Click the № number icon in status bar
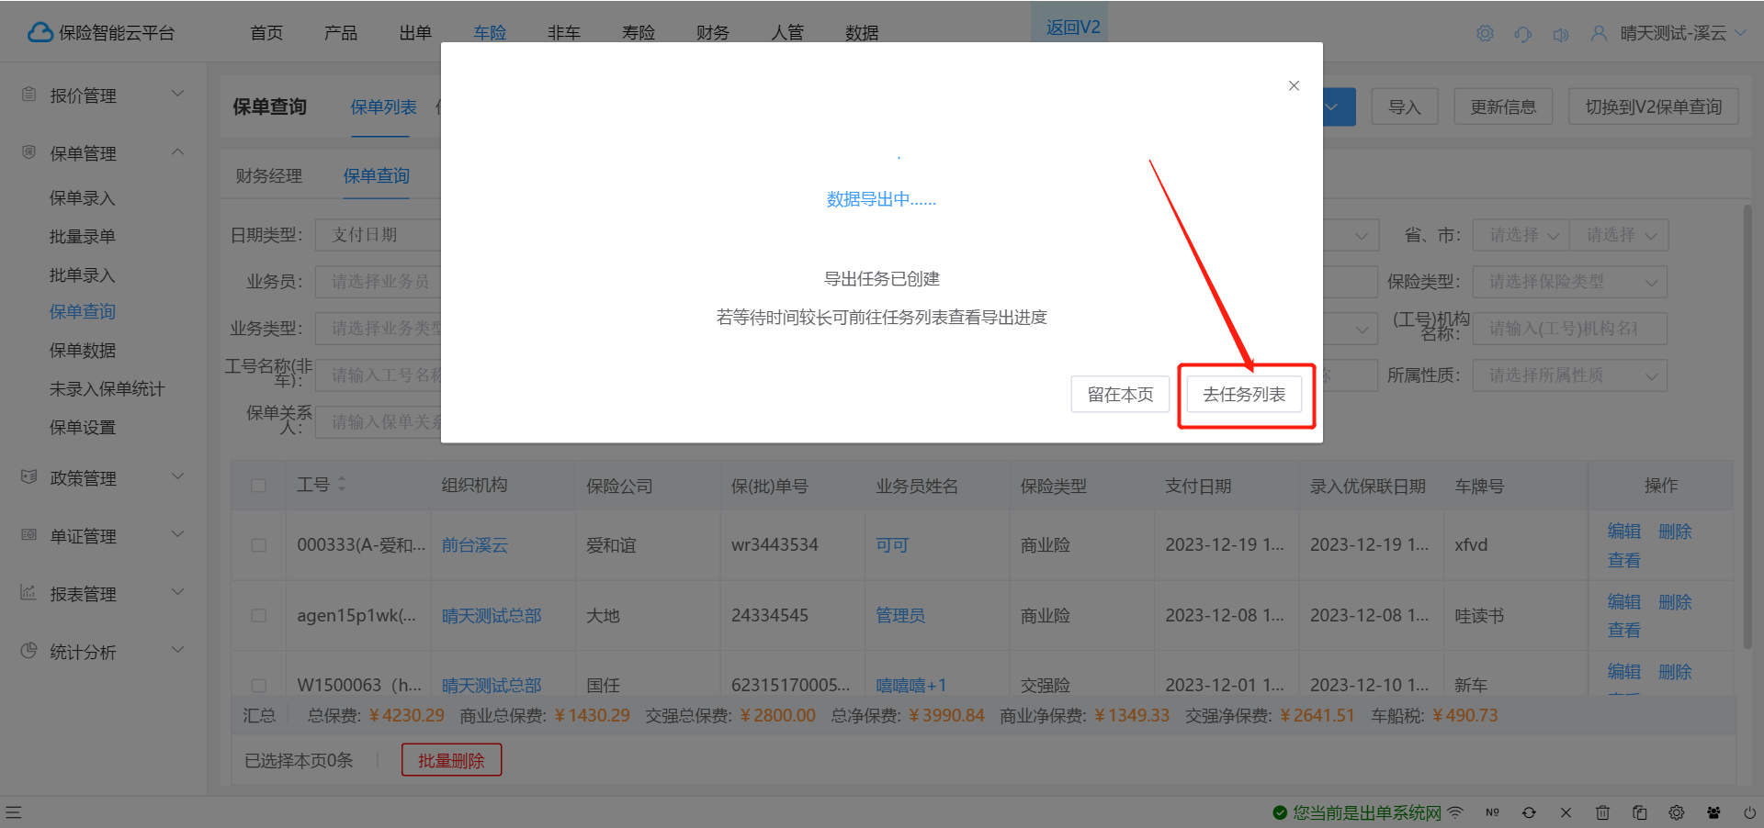Viewport: 1764px width, 828px height. click(1492, 812)
